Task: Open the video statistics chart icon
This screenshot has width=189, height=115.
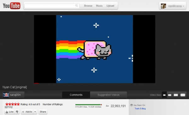Action: click(107, 106)
